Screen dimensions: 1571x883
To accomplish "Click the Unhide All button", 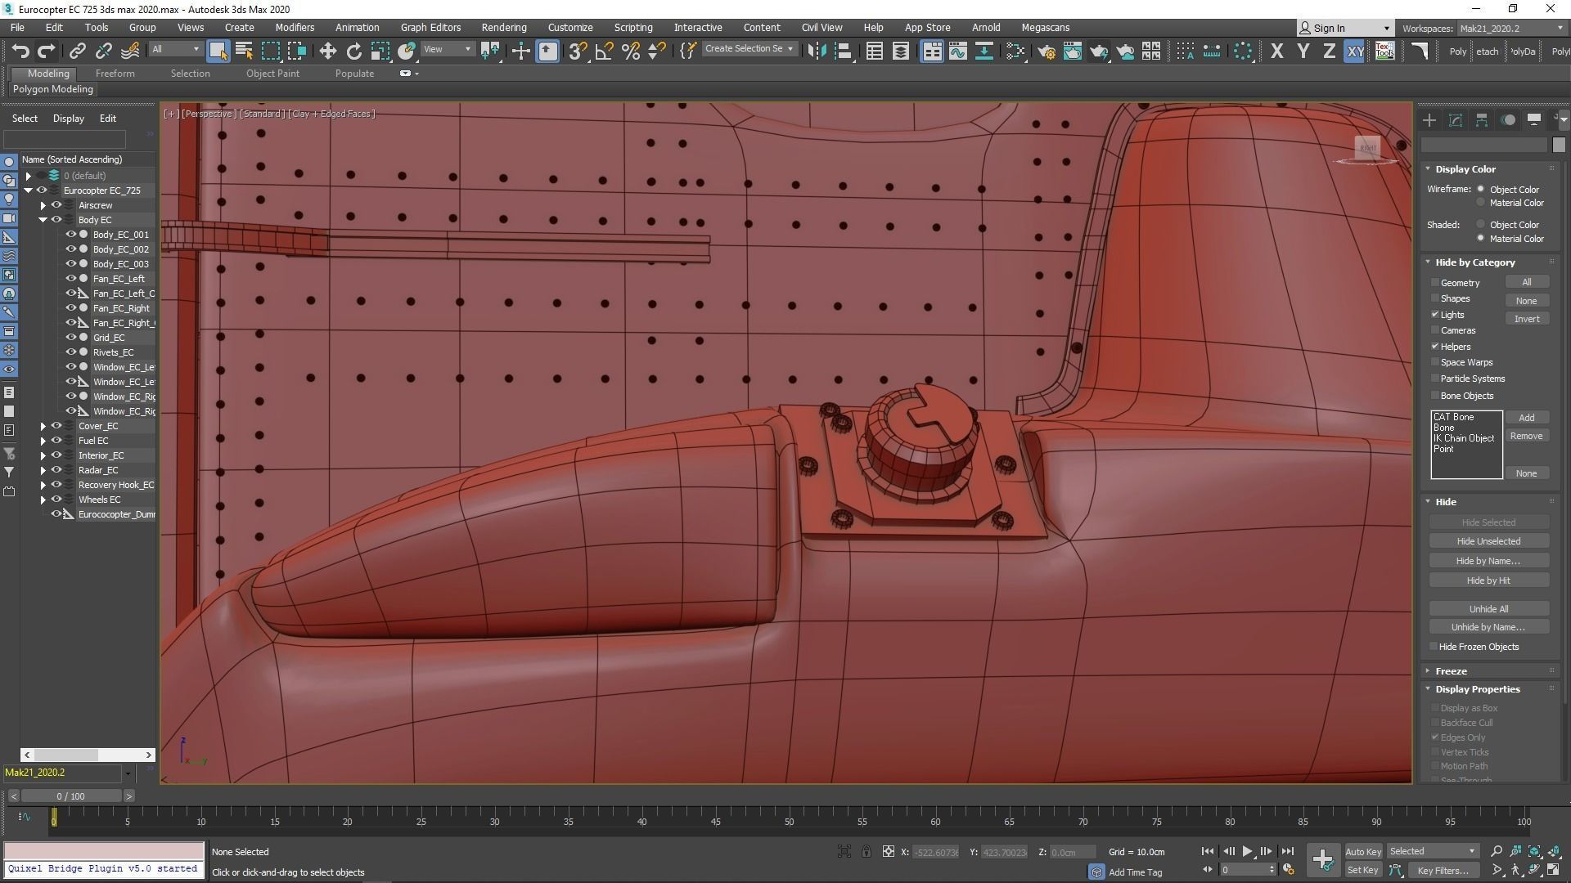I will pyautogui.click(x=1488, y=609).
